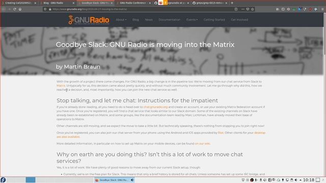Open Fedora start menu icon
326x183 pixels.
3,179
